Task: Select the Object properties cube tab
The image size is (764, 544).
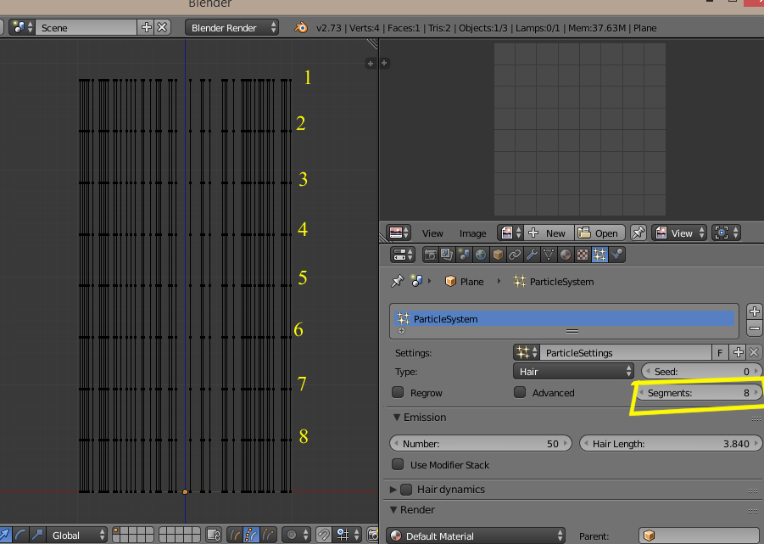Action: [499, 255]
